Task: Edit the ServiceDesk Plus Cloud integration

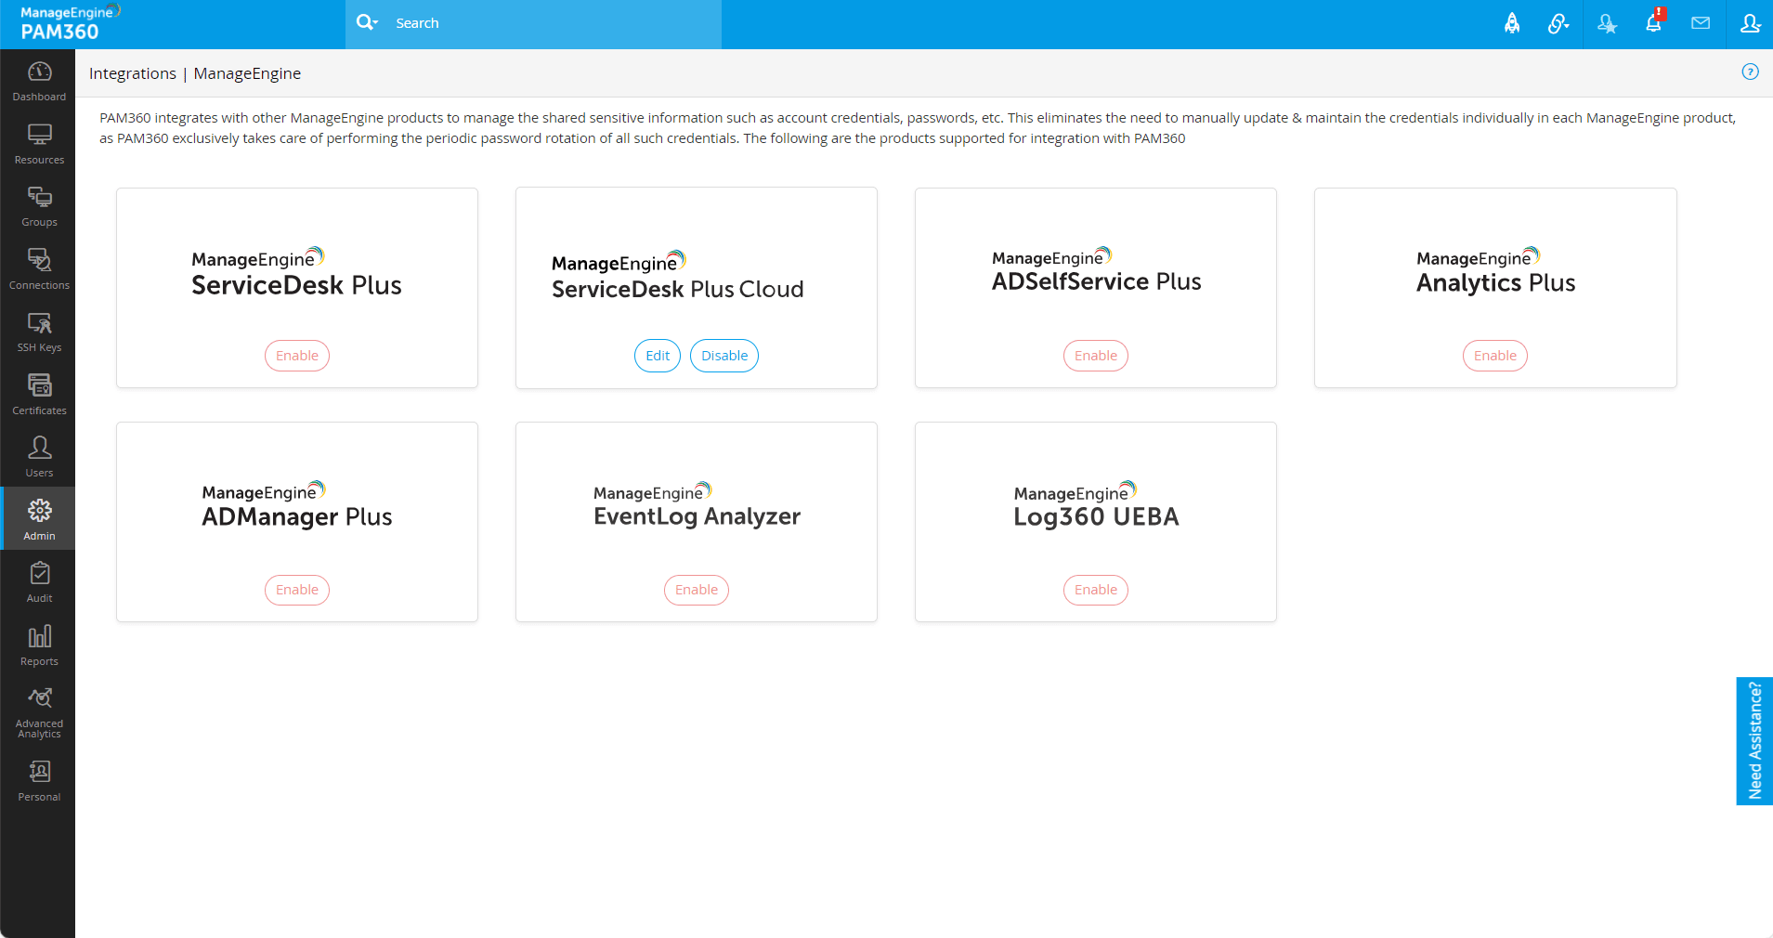Action: [658, 356]
